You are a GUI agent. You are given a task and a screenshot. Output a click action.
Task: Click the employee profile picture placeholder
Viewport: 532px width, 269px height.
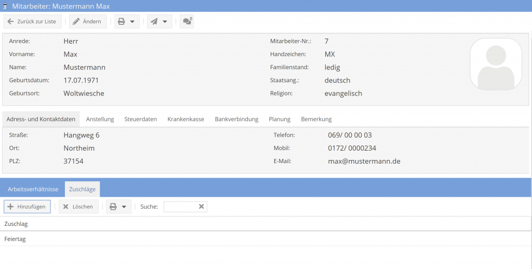tap(496, 64)
